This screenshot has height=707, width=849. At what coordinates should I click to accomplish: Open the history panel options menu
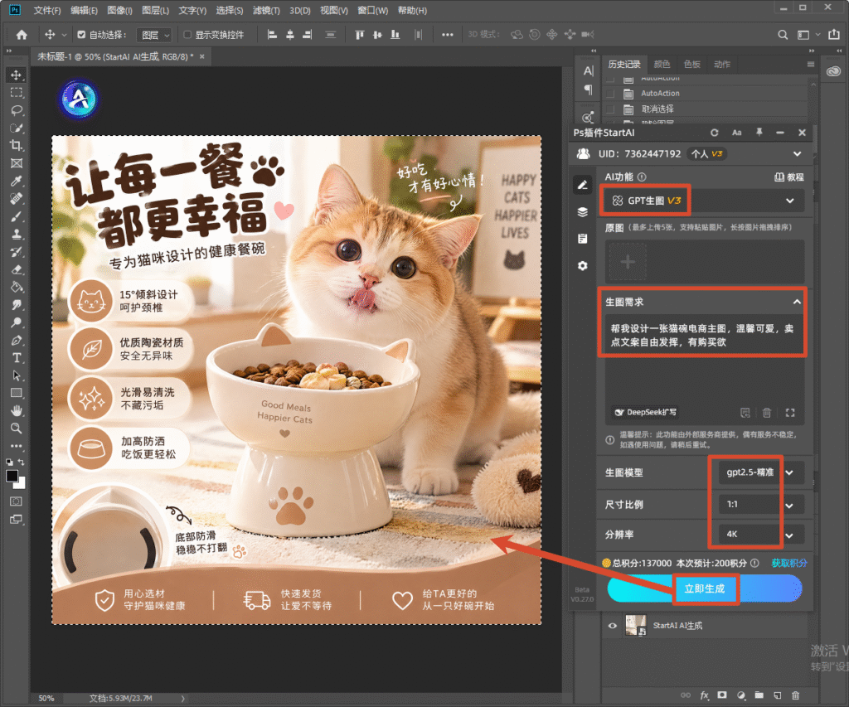(x=811, y=65)
